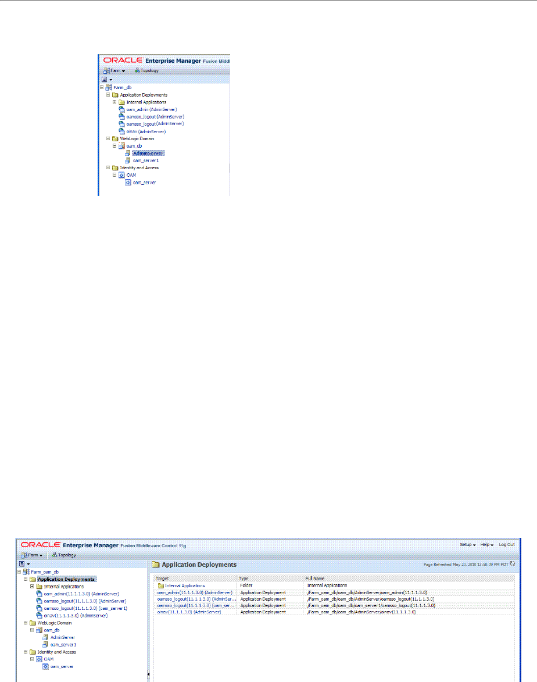The width and height of the screenshot is (537, 682).
Task: Select Application Deployments in Farm_oam_db tree
Action: [x=66, y=579]
